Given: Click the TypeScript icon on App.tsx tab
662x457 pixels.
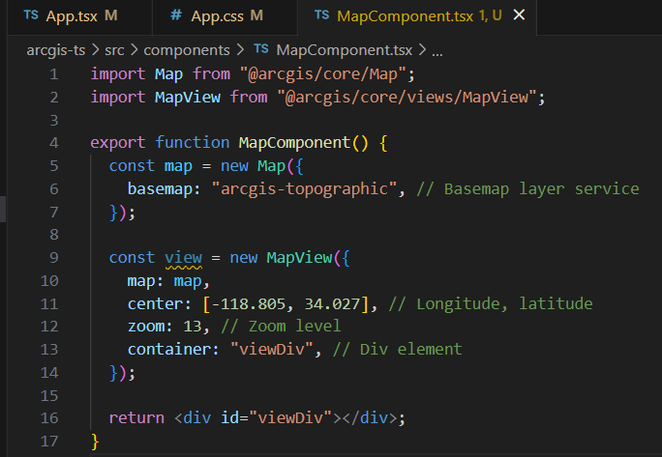Looking at the screenshot, I should [x=31, y=15].
